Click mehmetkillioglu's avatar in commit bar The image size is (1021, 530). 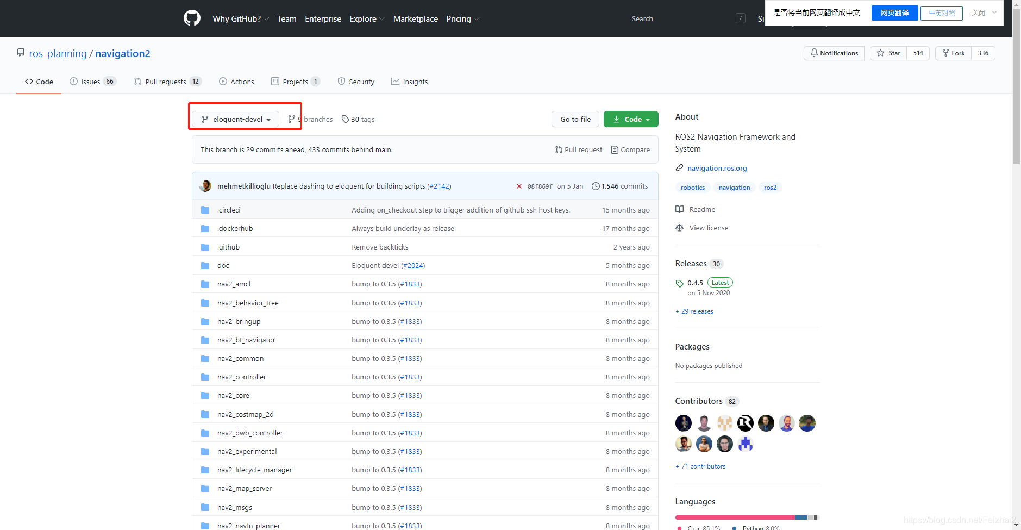click(x=205, y=186)
